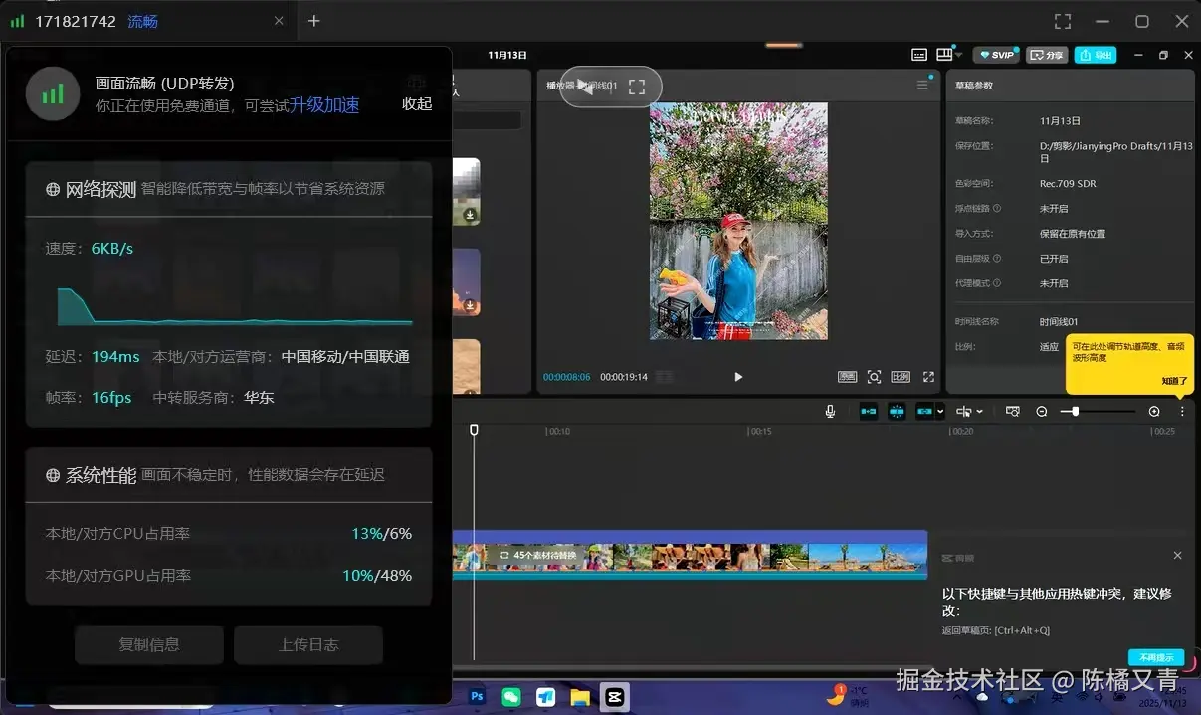Image resolution: width=1201 pixels, height=715 pixels.
Task: Click the 上传日志 button
Action: click(308, 644)
